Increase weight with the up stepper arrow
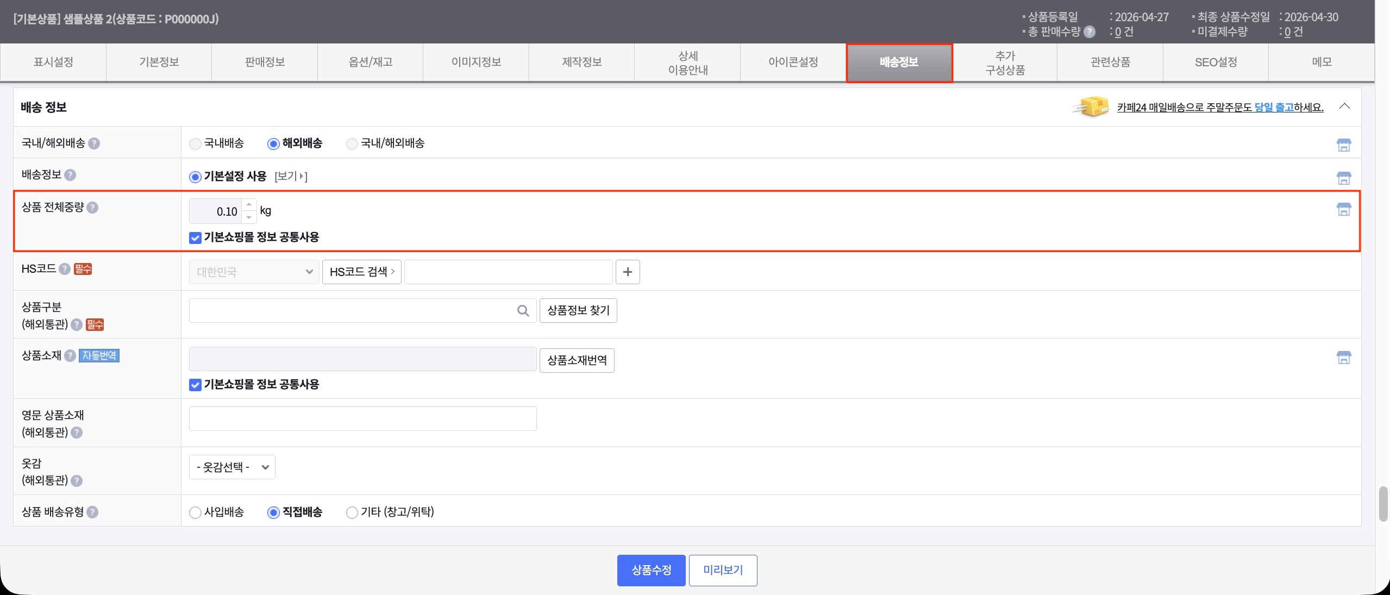1390x595 pixels. (249, 205)
